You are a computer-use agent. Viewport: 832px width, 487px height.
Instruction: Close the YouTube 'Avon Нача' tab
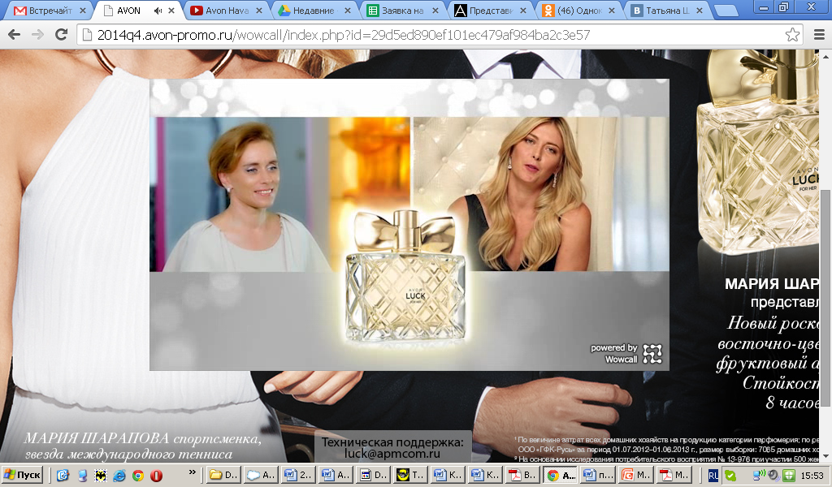point(259,11)
